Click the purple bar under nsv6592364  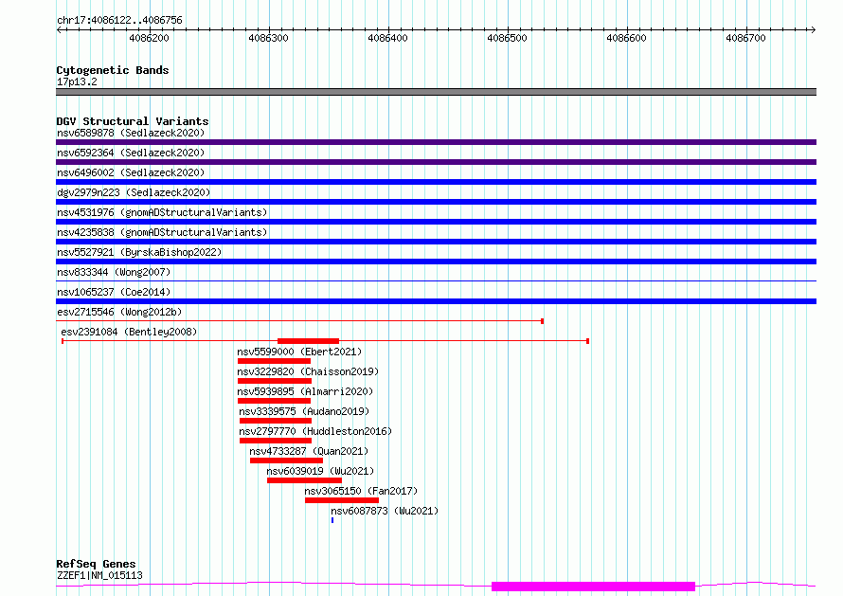tap(436, 162)
